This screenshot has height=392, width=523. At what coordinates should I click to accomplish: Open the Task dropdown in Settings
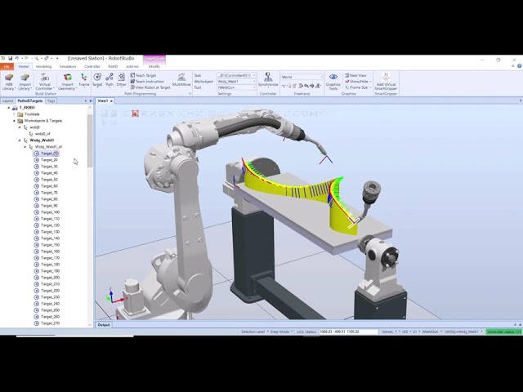pyautogui.click(x=236, y=75)
